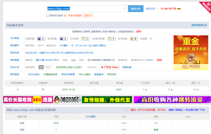Open the 重金 招易语言 advertisement image

click(191, 53)
